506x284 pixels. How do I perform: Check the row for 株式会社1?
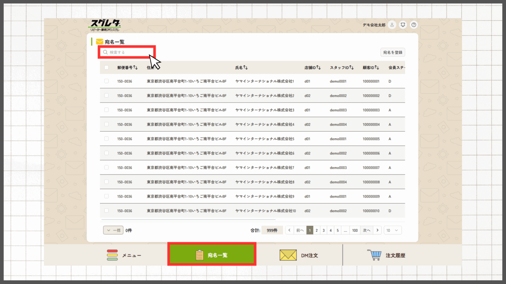point(107,81)
